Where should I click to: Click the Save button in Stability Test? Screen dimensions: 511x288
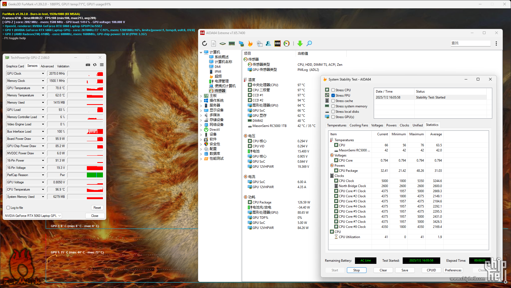tap(405, 270)
